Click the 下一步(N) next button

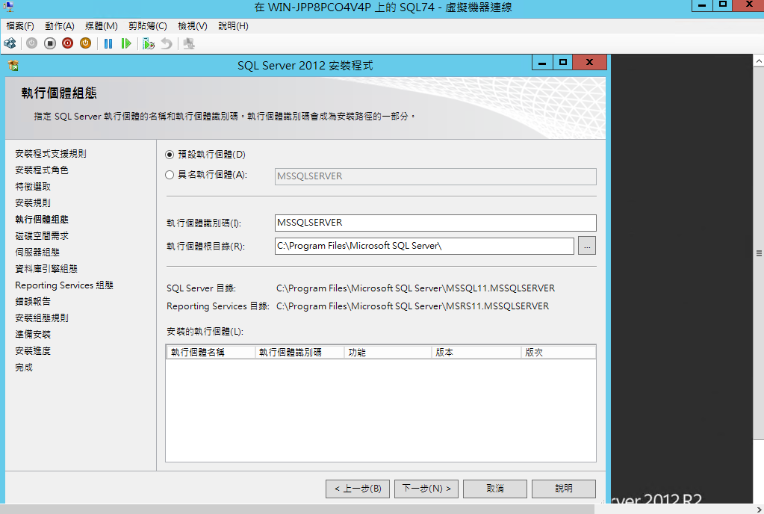(426, 489)
